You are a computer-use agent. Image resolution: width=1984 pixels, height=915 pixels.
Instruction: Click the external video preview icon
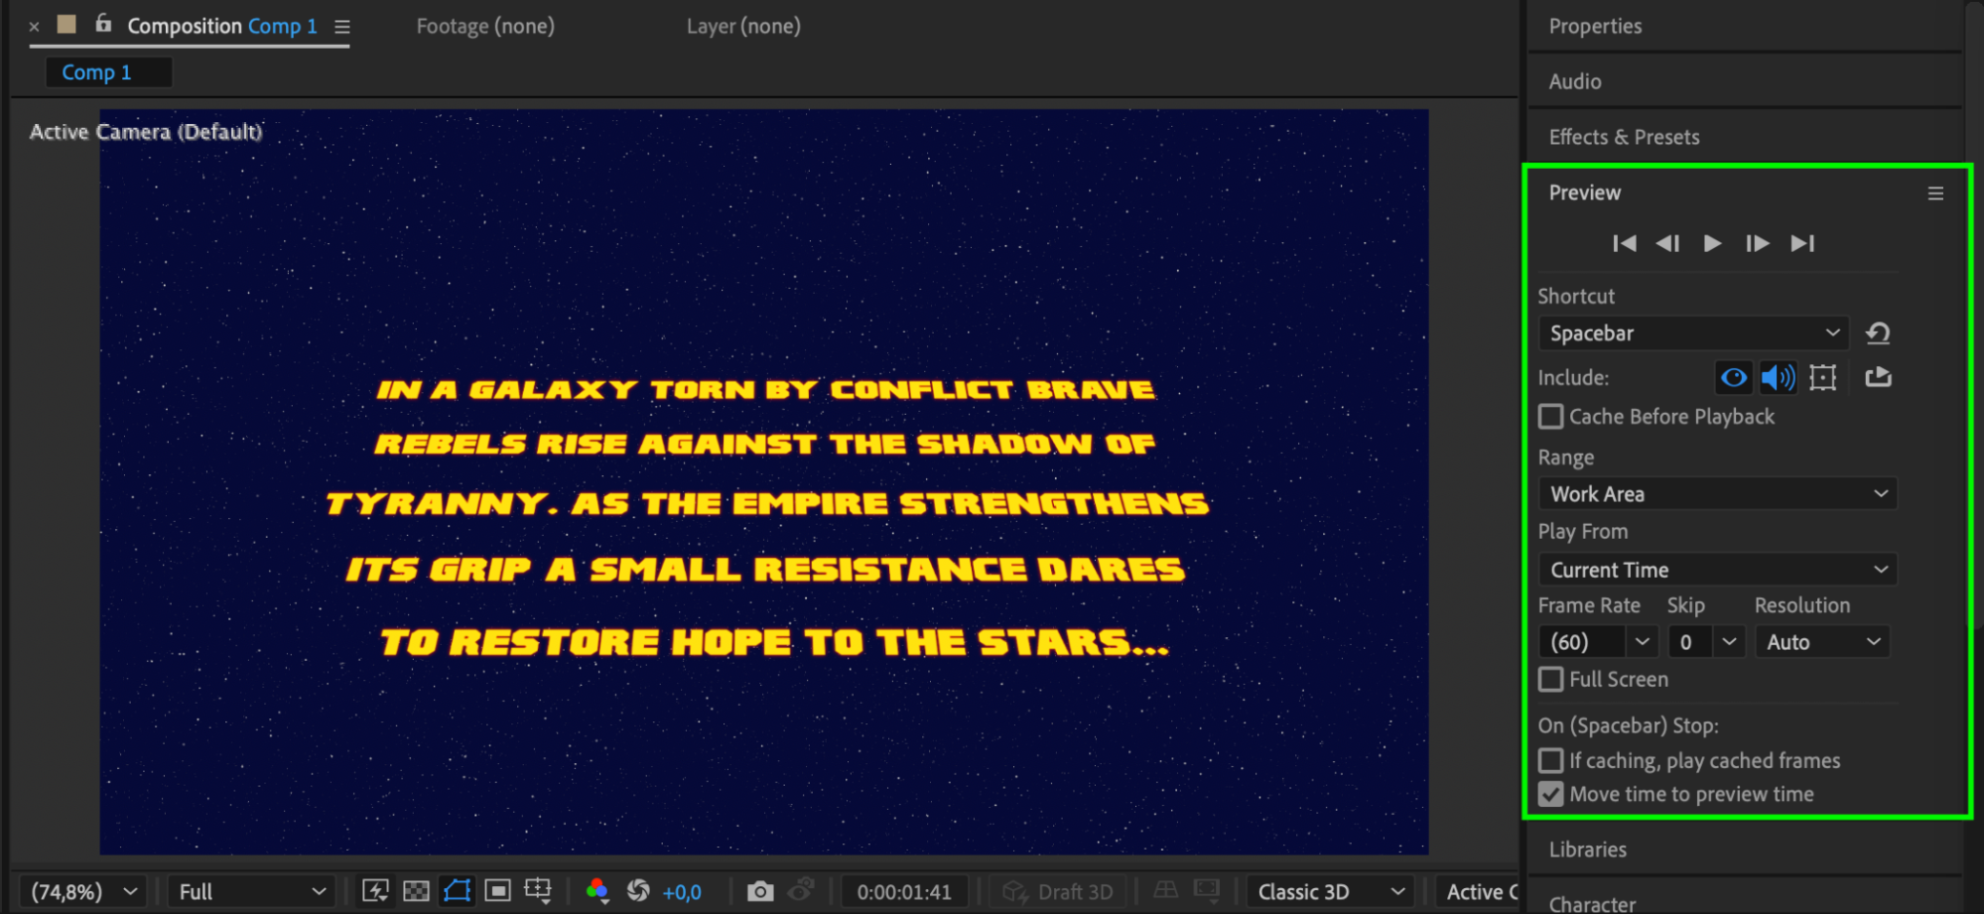(1878, 377)
